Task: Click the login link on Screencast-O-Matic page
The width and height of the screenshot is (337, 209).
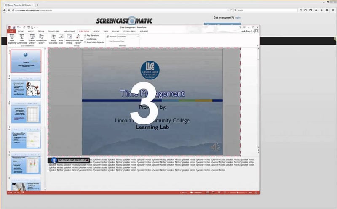Action: point(238,18)
